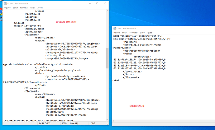Click '<name>Simple placemark</name>' in r.kml
Viewport: 215px width, 130px height.
pyautogui.click(x=142, y=45)
